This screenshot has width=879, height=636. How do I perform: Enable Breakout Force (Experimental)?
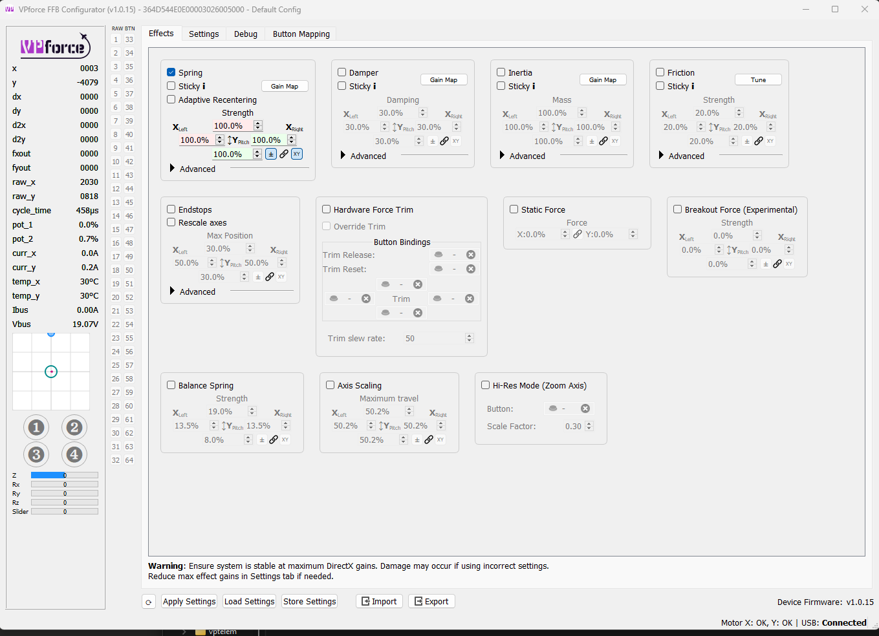[x=678, y=209]
